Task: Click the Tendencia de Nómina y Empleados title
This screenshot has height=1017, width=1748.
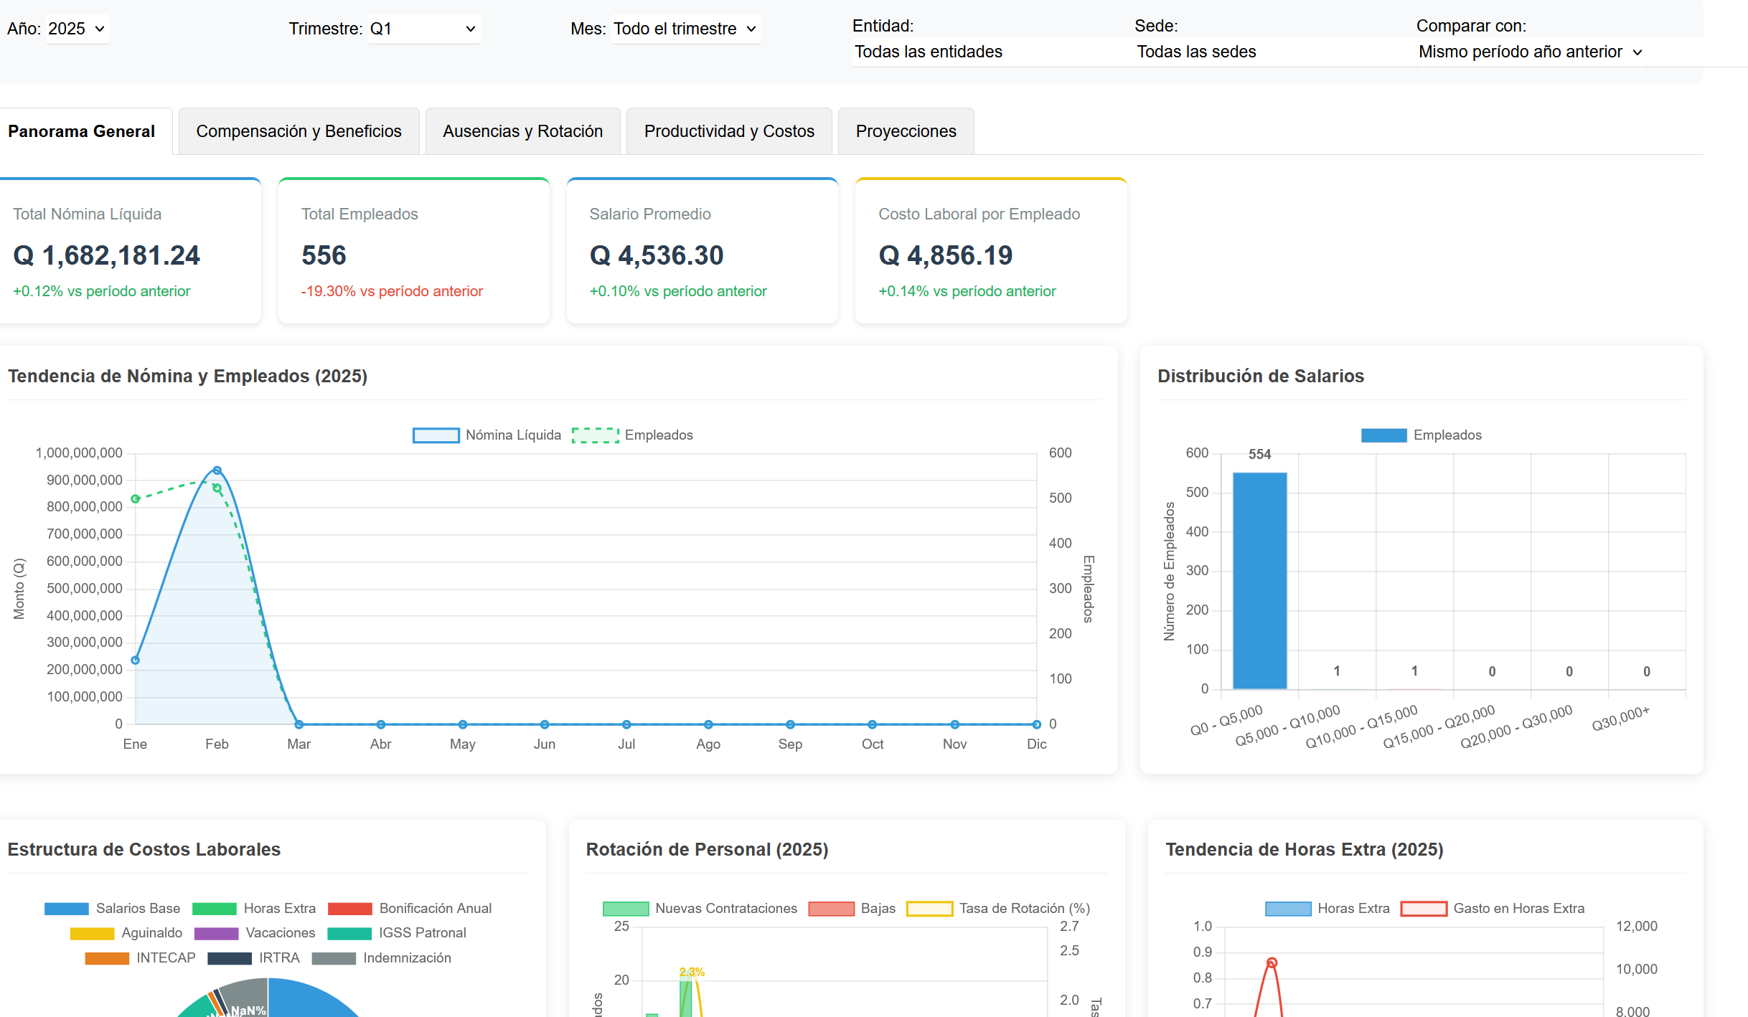Action: point(187,376)
